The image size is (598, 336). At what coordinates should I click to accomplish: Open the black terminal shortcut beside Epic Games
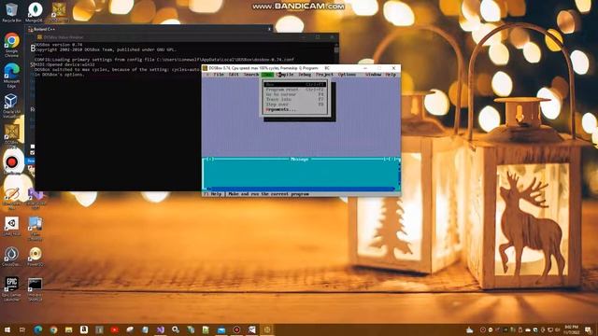[x=36, y=288]
